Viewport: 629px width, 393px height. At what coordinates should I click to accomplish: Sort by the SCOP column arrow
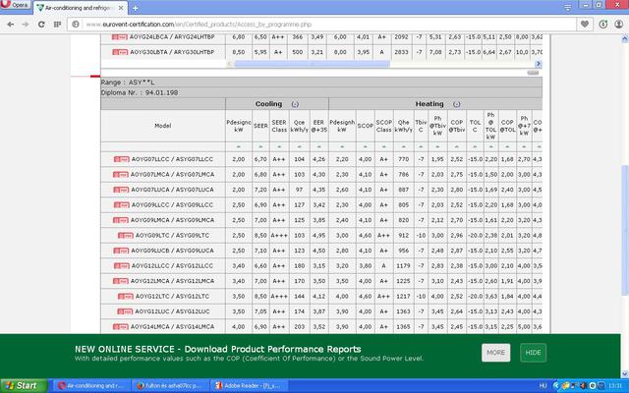366,146
